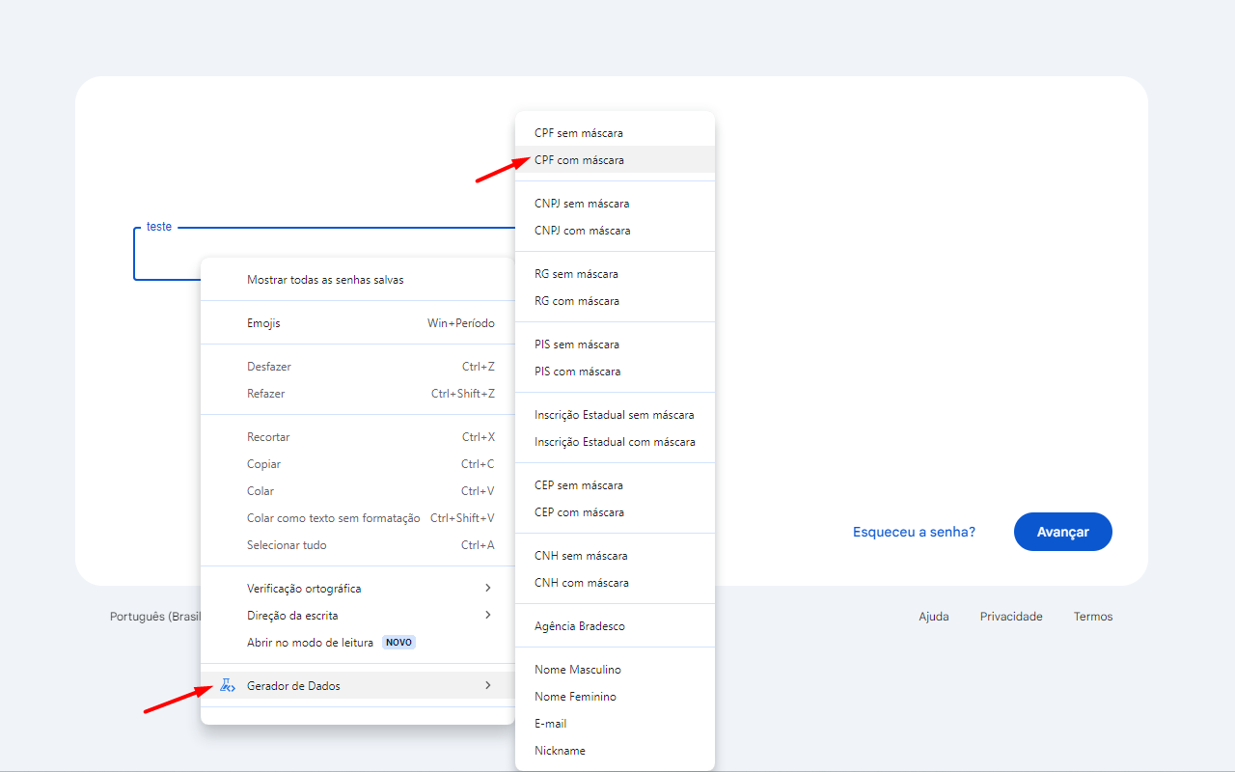
Task: Choose RG com máscara
Action: pos(615,301)
